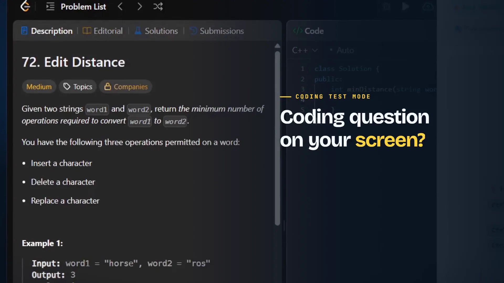This screenshot has height=283, width=504.
Task: Show the Topics tags
Action: point(78,87)
